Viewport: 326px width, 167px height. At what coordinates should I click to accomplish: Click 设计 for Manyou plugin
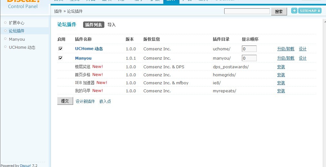coord(303,58)
